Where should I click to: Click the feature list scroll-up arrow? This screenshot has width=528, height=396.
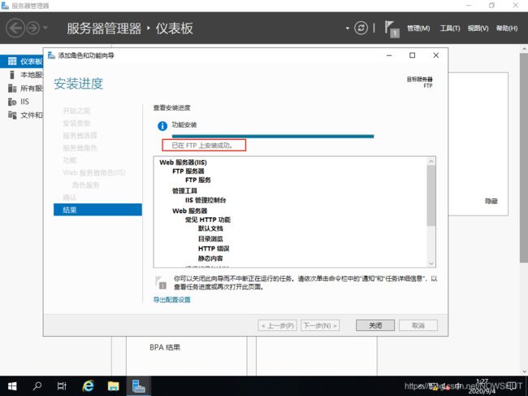(431, 161)
